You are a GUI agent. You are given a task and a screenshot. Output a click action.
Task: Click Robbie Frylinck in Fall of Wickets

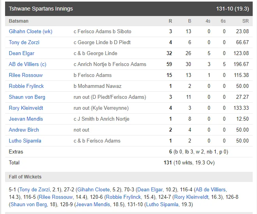[123, 197]
